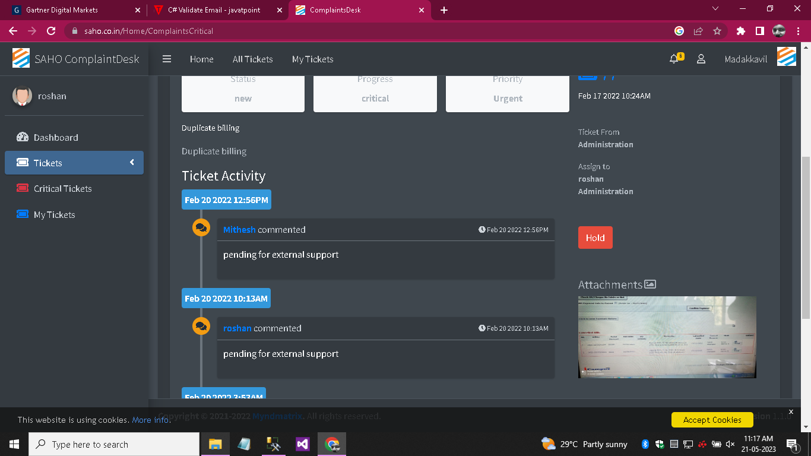Open the user account icon in the header

pos(701,59)
